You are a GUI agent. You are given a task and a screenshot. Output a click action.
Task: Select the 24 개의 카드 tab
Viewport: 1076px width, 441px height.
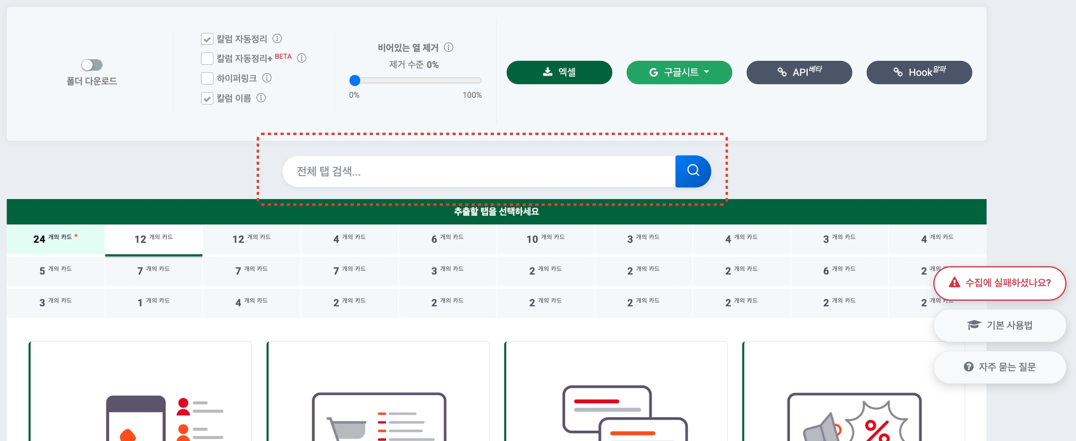coord(56,239)
